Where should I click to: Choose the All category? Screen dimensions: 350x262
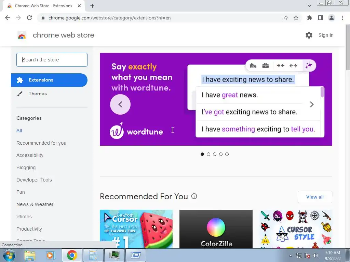(19, 131)
